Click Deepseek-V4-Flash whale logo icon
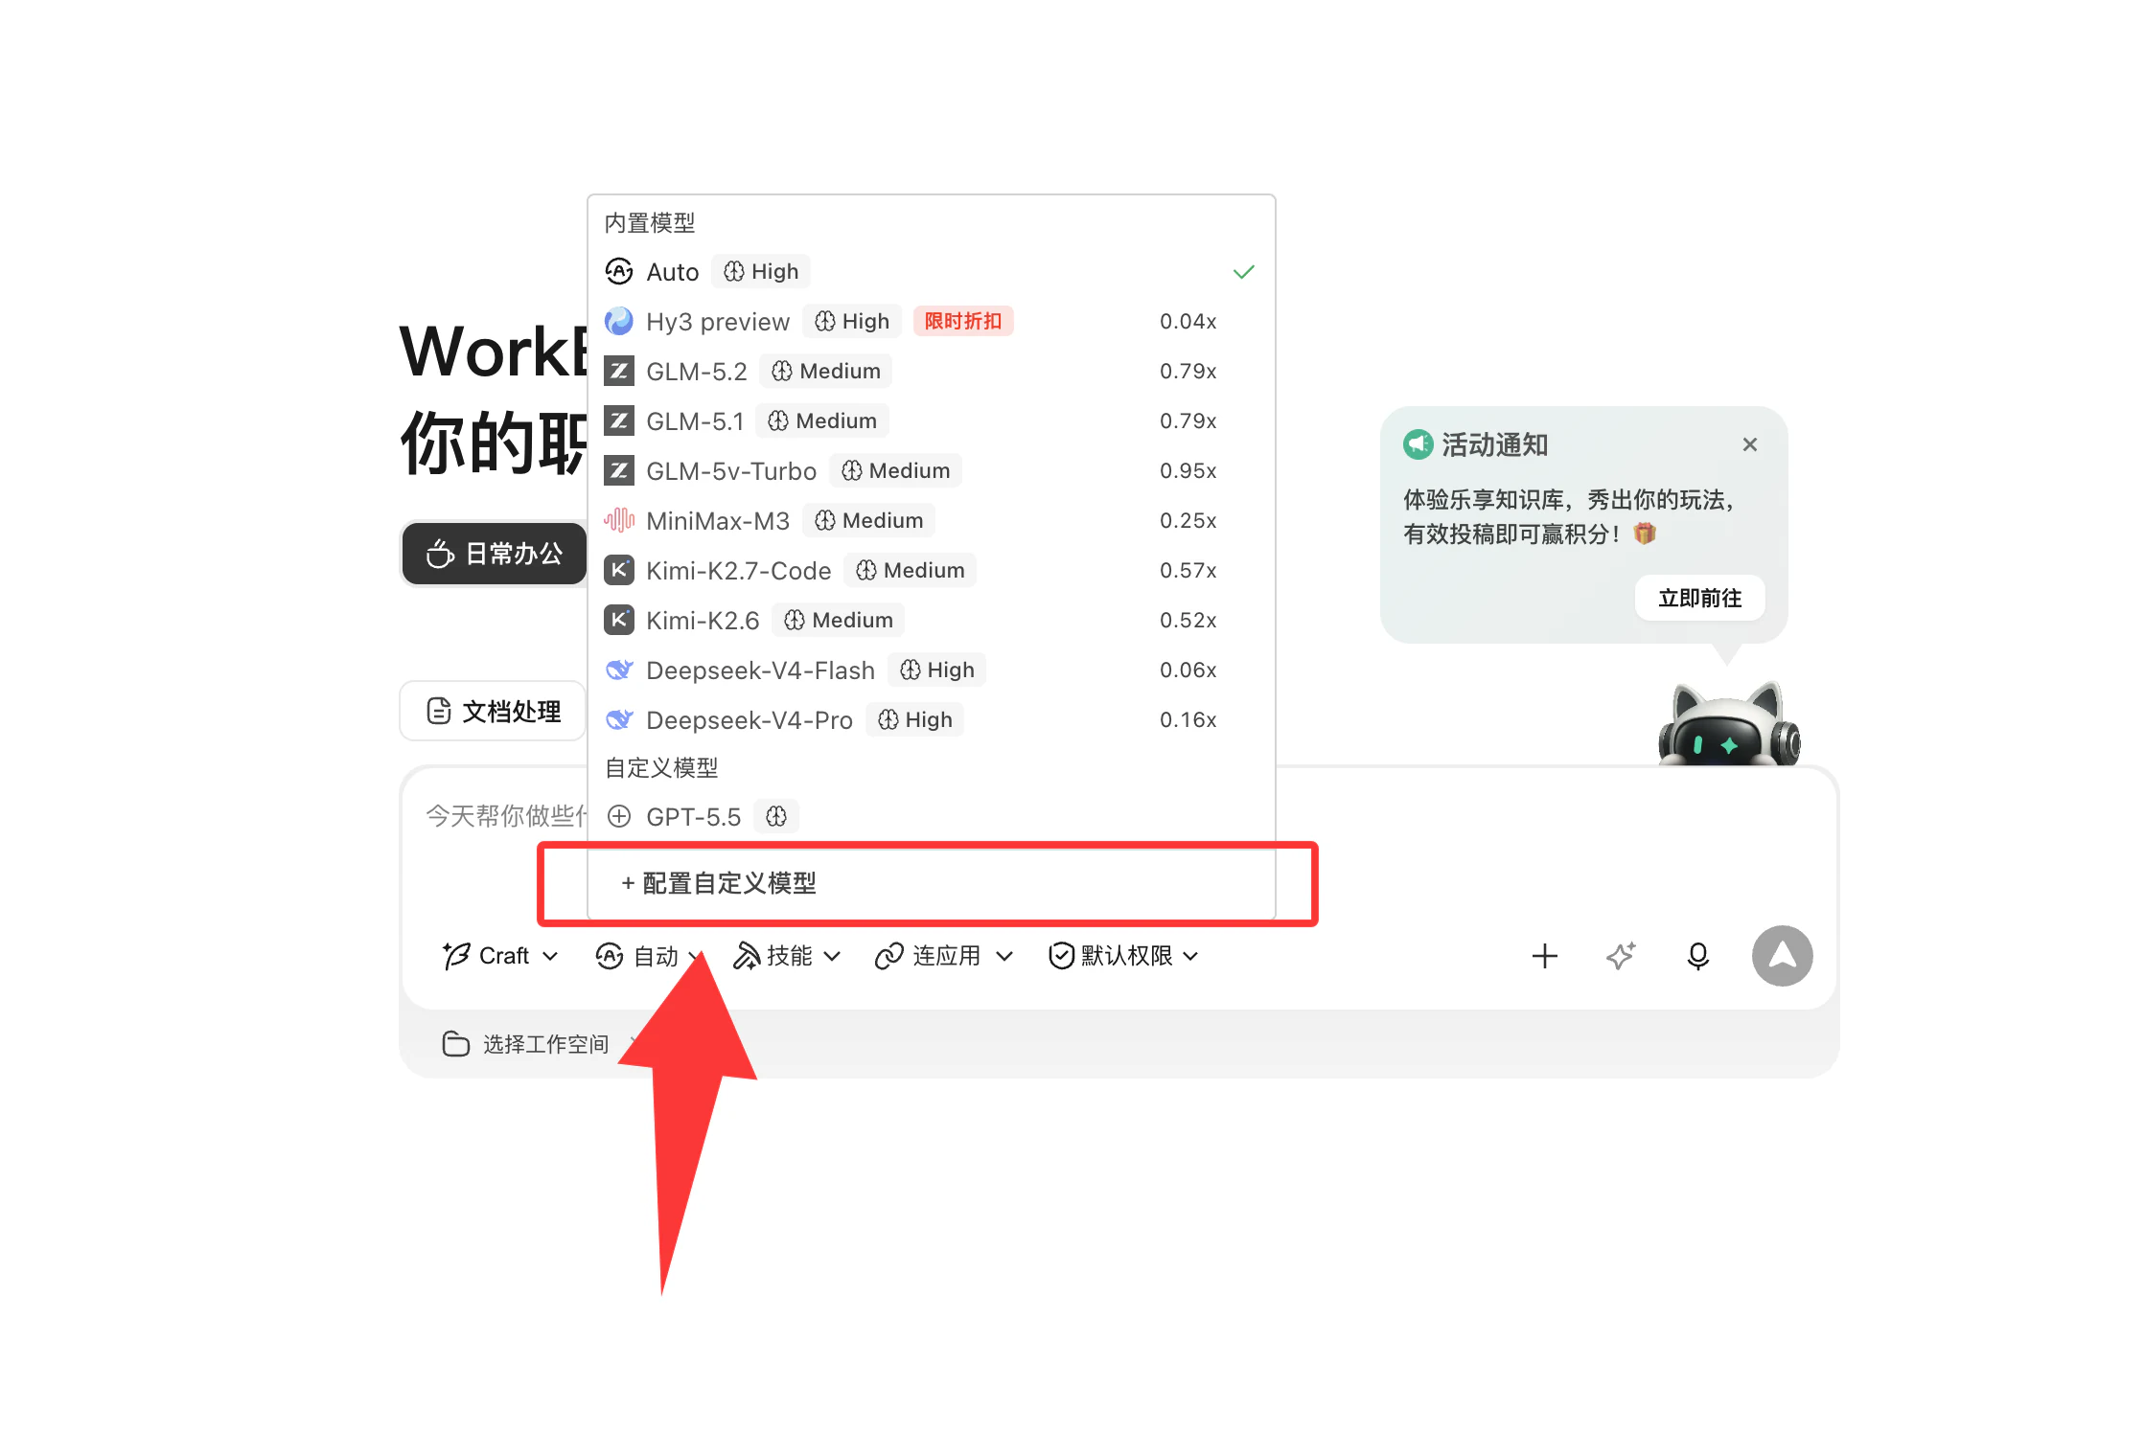Viewport: 2145px width, 1454px height. (x=619, y=670)
